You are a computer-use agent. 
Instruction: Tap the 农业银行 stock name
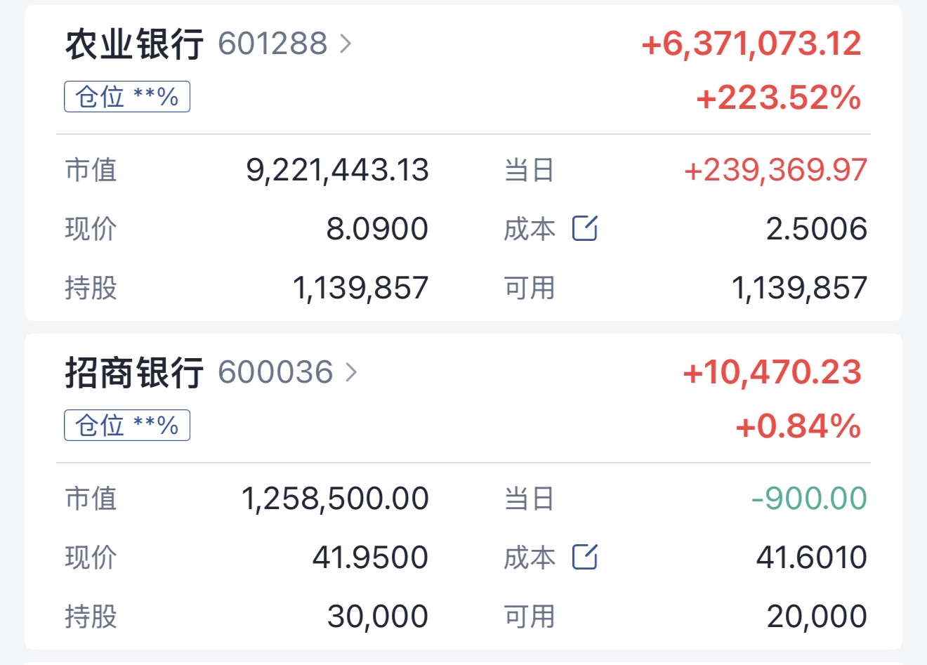coord(134,44)
